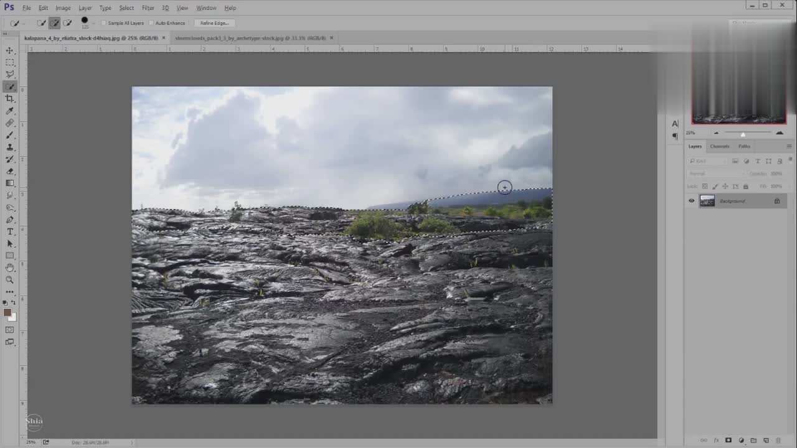
Task: Click the foreground color swatch
Action: (x=7, y=312)
